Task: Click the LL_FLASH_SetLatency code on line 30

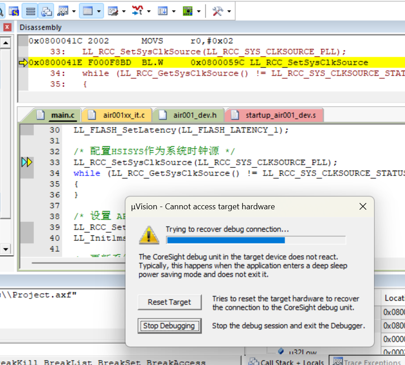Action: click(181, 130)
